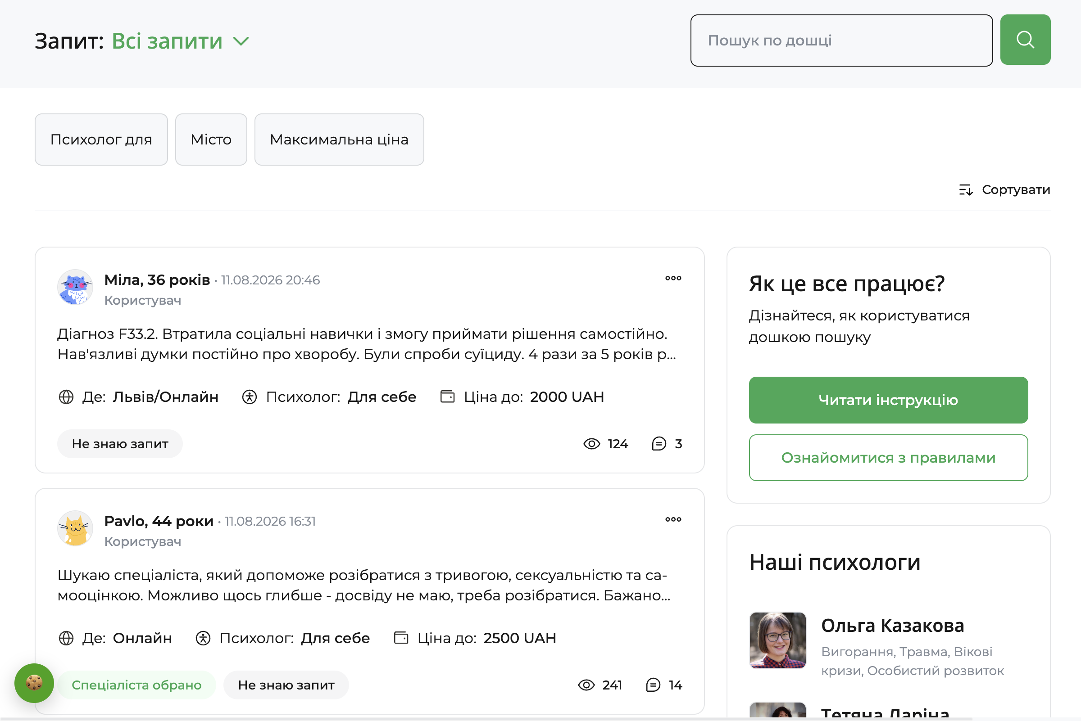Image resolution: width=1081 pixels, height=721 pixels.
Task: Open the Місто filter
Action: click(211, 140)
